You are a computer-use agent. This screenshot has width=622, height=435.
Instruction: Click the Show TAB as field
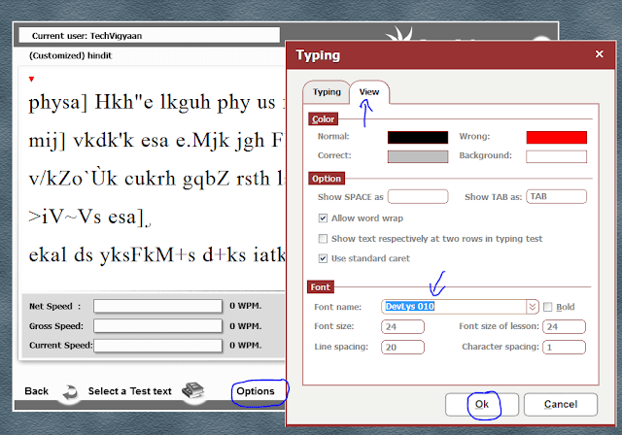(556, 196)
